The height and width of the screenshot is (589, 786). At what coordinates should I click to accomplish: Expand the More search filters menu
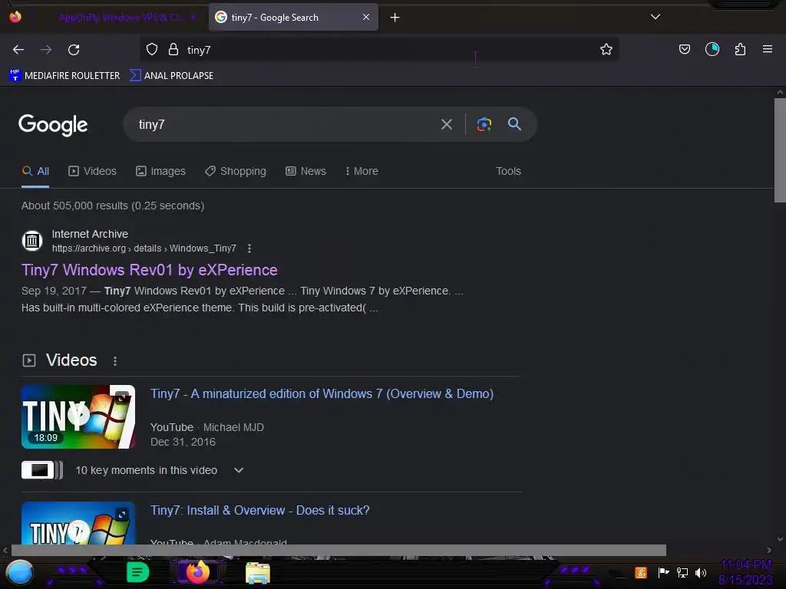362,171
